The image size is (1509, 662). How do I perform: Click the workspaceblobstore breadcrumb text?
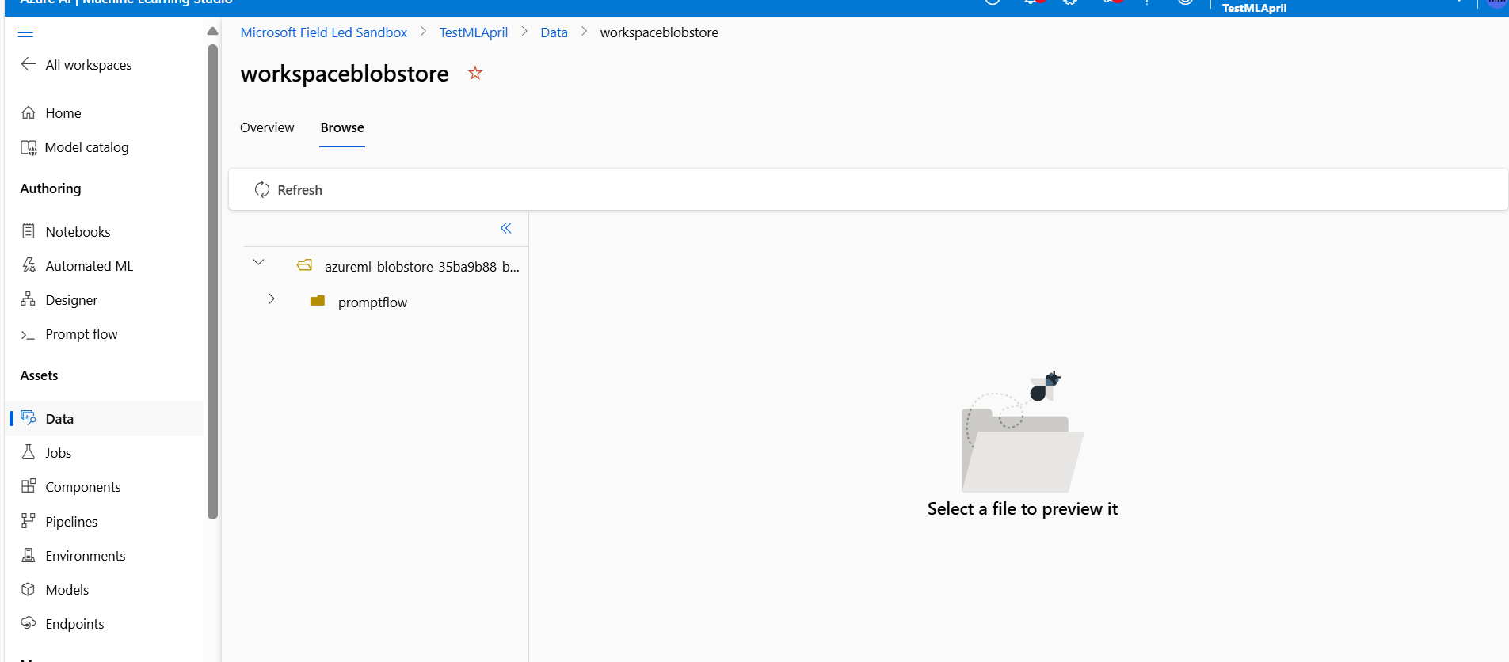point(659,32)
